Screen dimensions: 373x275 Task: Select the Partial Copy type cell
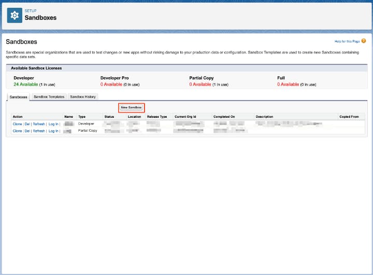pos(88,131)
